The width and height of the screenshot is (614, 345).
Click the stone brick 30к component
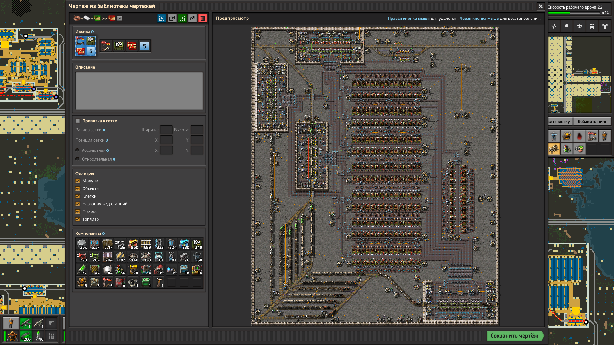(82, 244)
